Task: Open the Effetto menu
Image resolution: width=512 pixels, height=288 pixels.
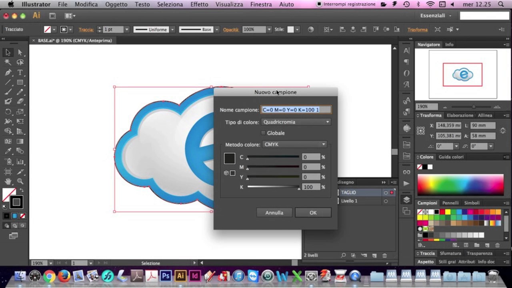Action: 199,4
